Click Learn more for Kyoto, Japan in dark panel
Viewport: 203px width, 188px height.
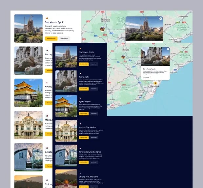94,113
